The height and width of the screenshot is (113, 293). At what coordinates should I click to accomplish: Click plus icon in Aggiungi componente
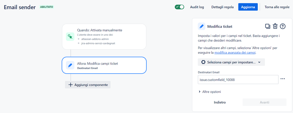tap(70, 85)
